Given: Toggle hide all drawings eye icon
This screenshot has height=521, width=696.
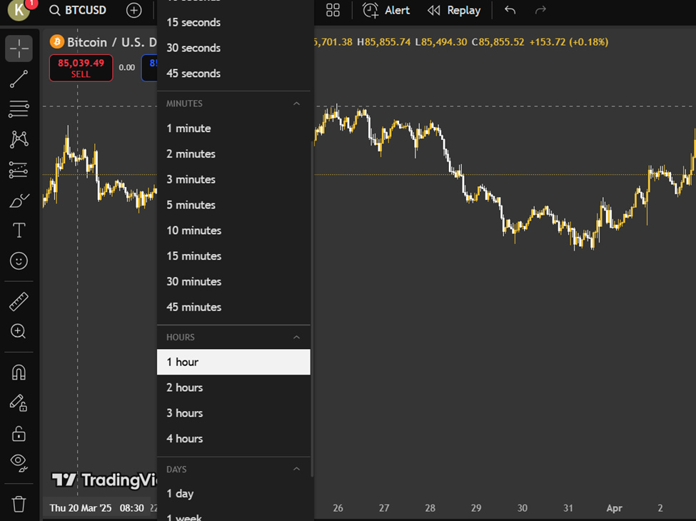Looking at the screenshot, I should point(19,463).
